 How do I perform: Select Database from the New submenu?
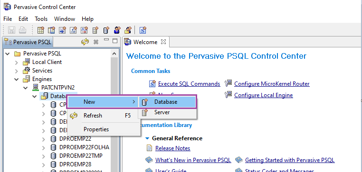pos(167,101)
